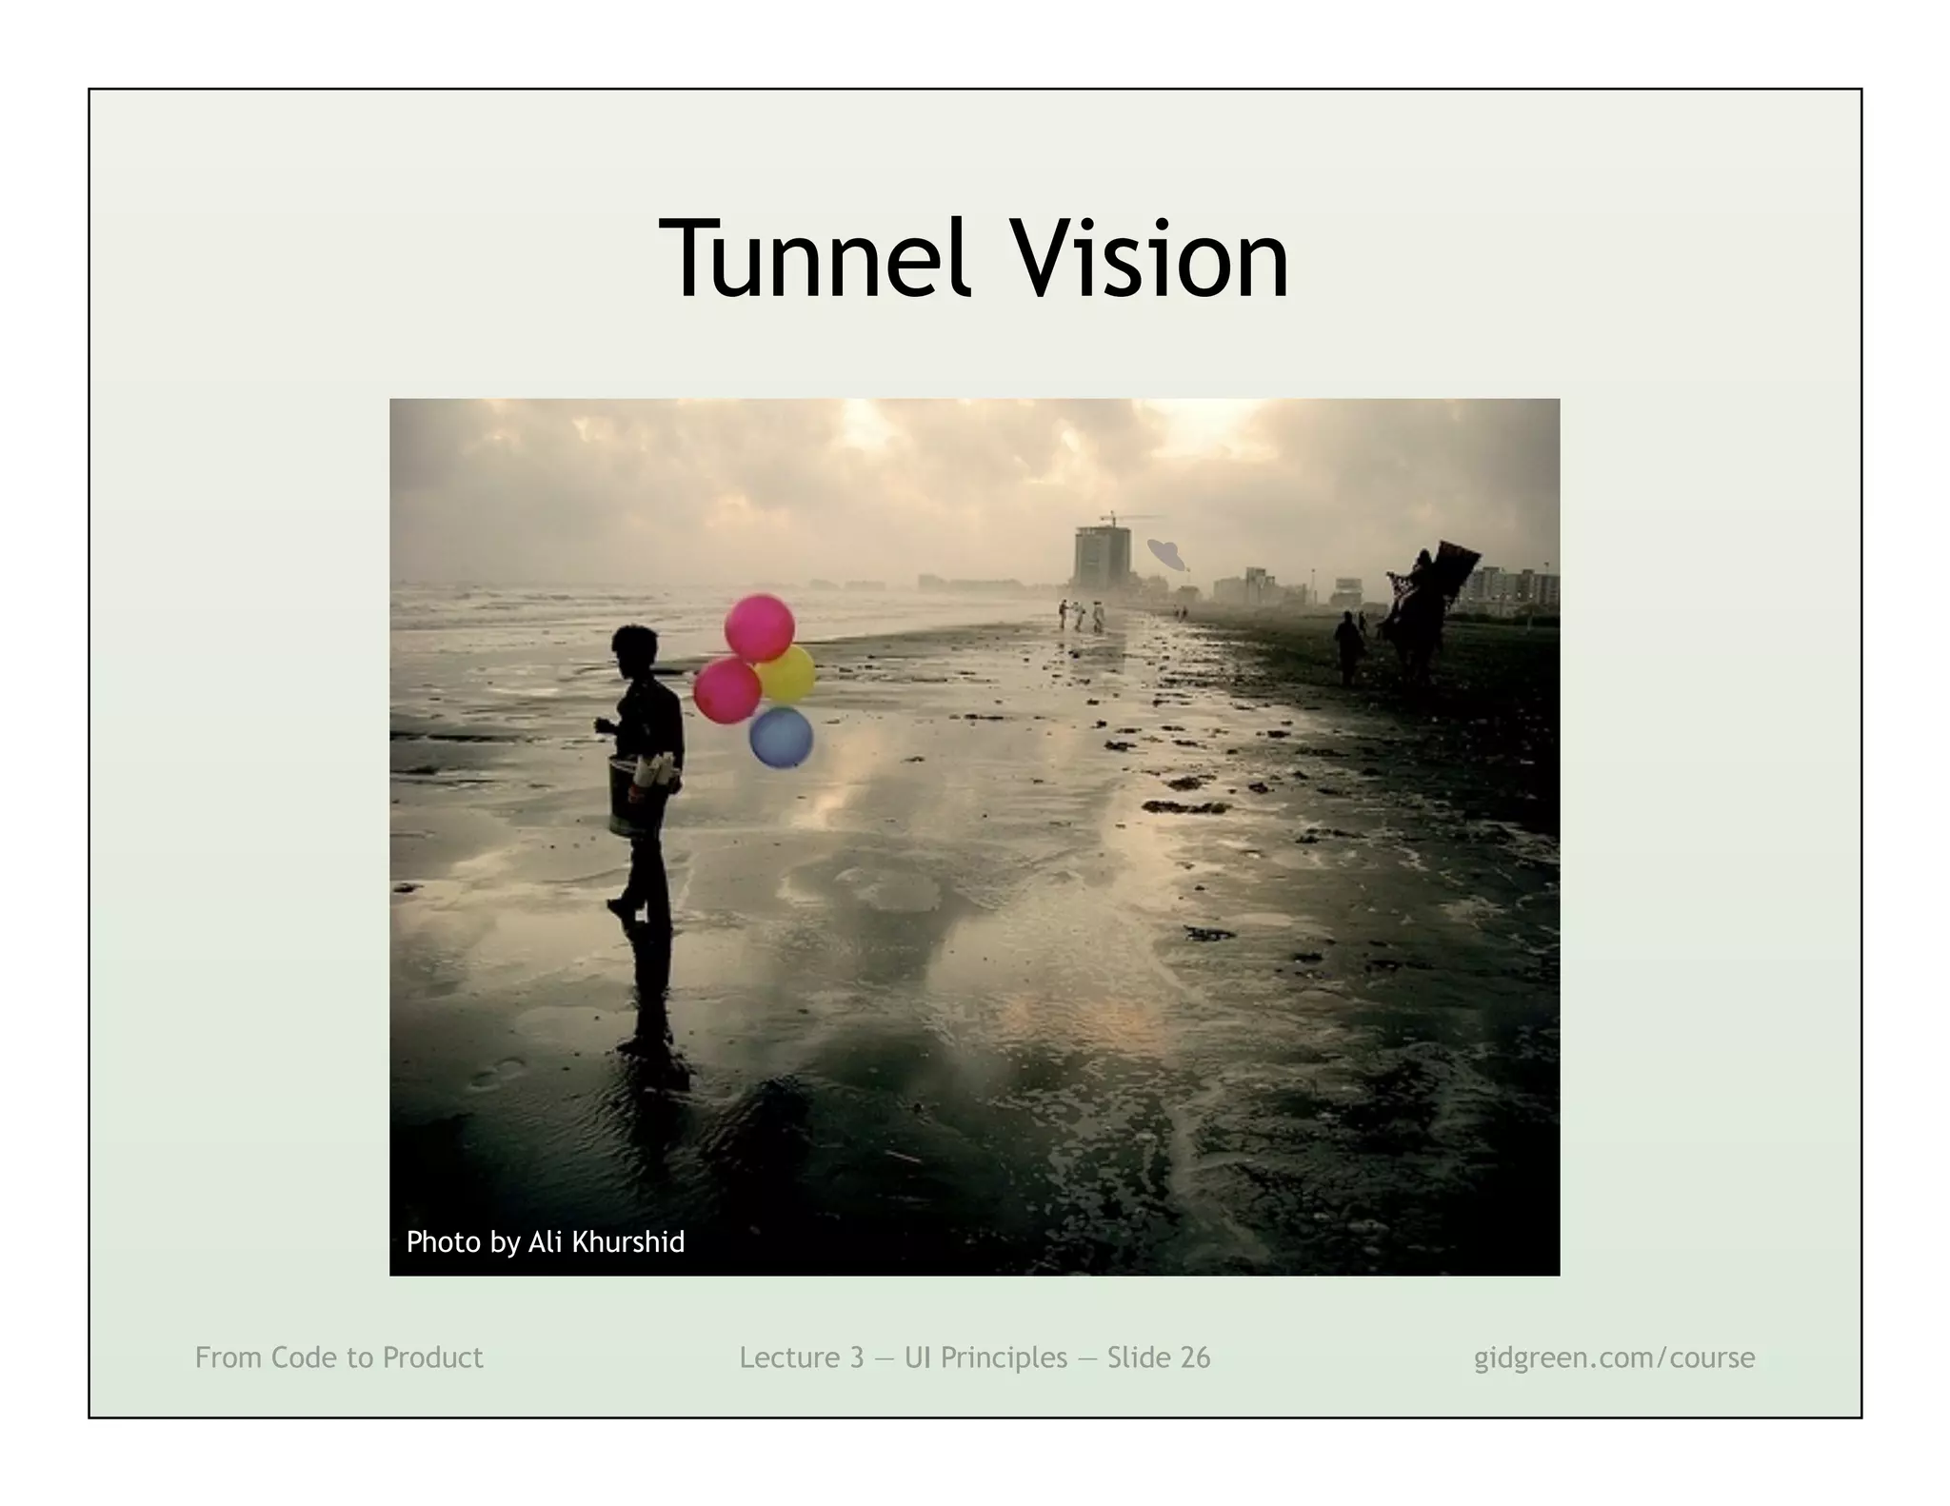Image resolution: width=1950 pixels, height=1506 pixels.
Task: Click the beach photo with balloons
Action: tap(974, 837)
